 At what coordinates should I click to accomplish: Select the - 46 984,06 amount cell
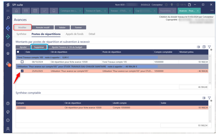pyautogui.click(x=193, y=71)
